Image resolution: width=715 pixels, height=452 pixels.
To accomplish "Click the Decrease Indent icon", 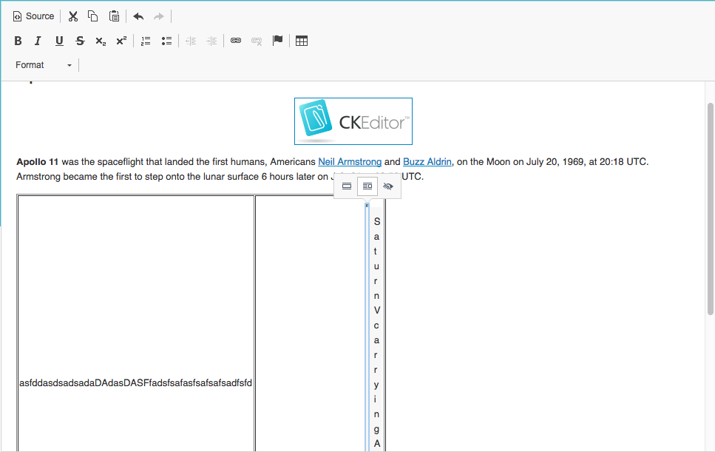I will coord(191,41).
